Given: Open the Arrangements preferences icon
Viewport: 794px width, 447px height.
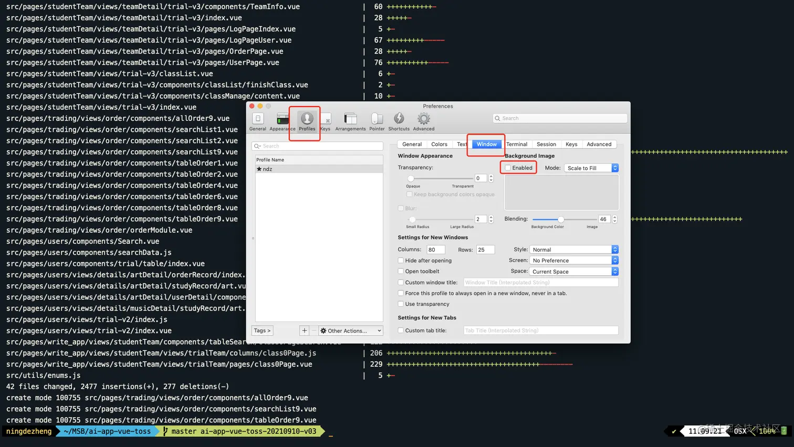Looking at the screenshot, I should click(350, 121).
